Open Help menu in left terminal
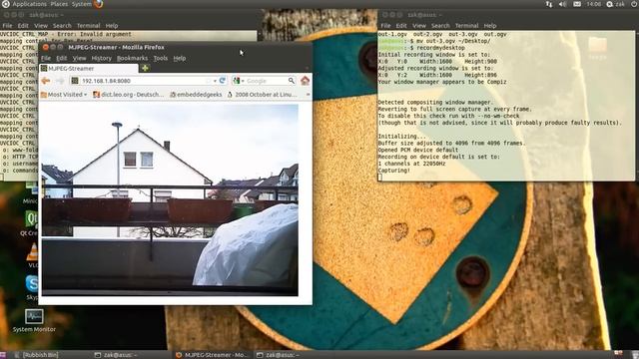This screenshot has height=359, width=639. (112, 26)
